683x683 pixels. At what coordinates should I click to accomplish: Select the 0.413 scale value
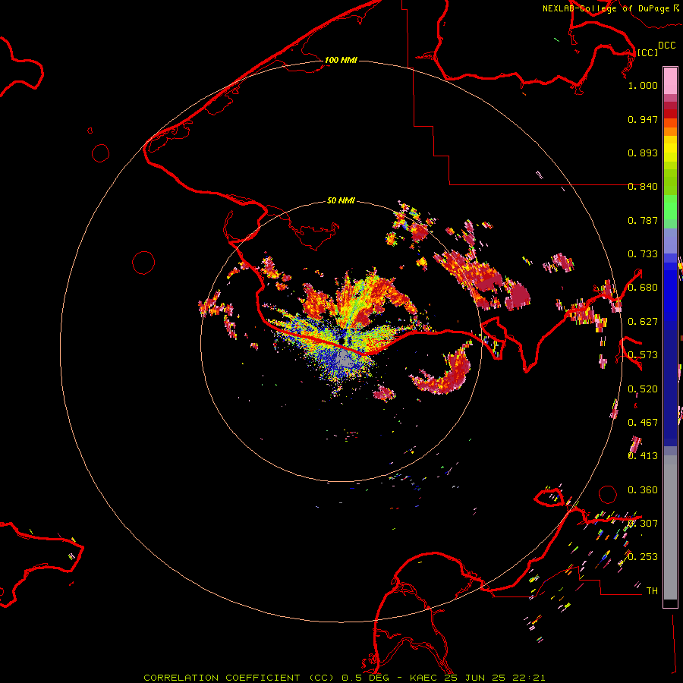tap(643, 456)
